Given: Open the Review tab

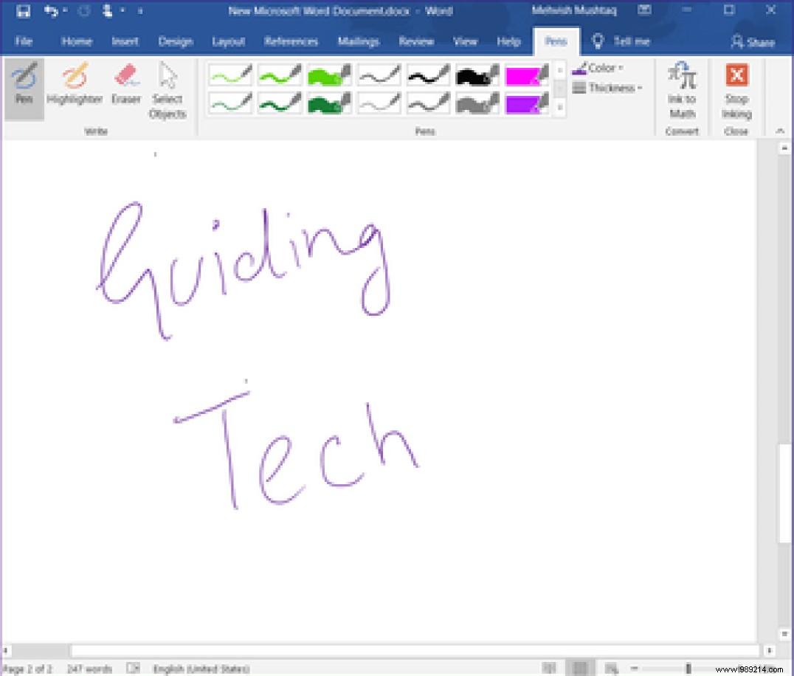Looking at the screenshot, I should (x=415, y=41).
